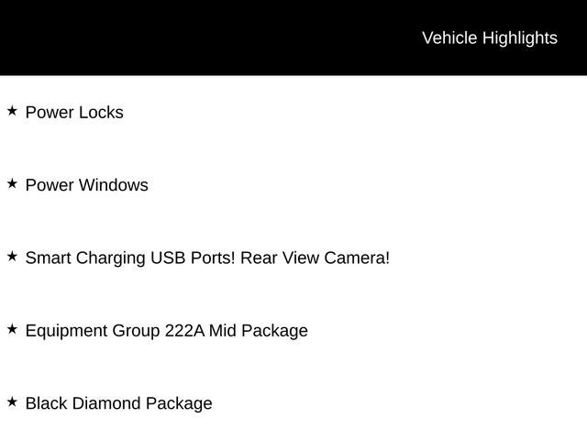
Task: Click "Power" in the Power Windows line
Action: tap(49, 185)
